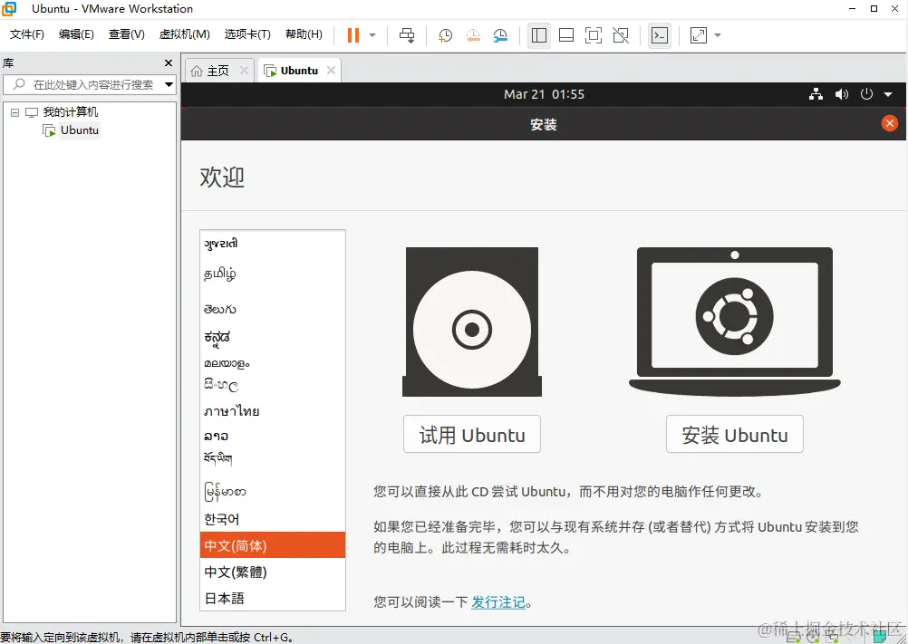Select the Ubuntu VM in the library tree
The width and height of the screenshot is (908, 644).
point(80,130)
